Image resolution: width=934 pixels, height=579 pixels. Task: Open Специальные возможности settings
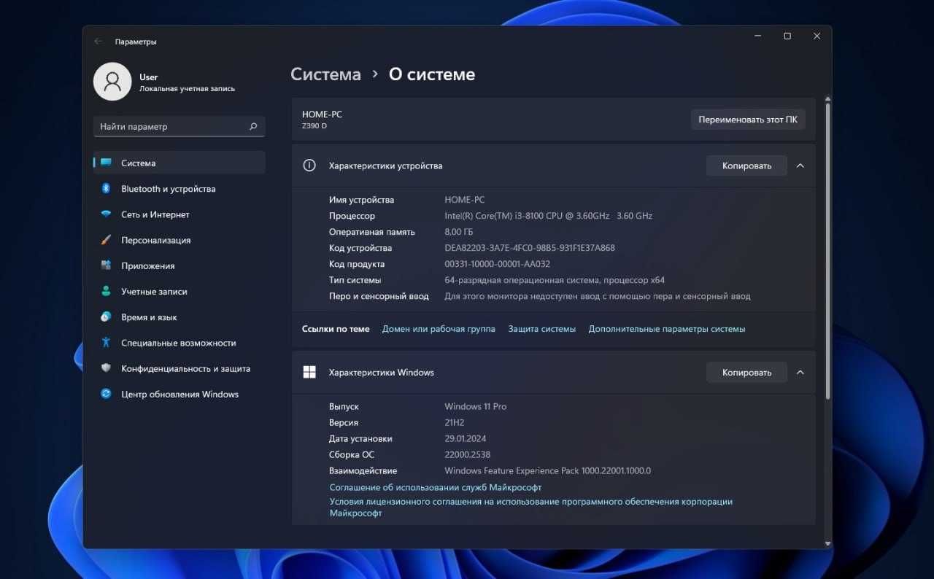(180, 343)
